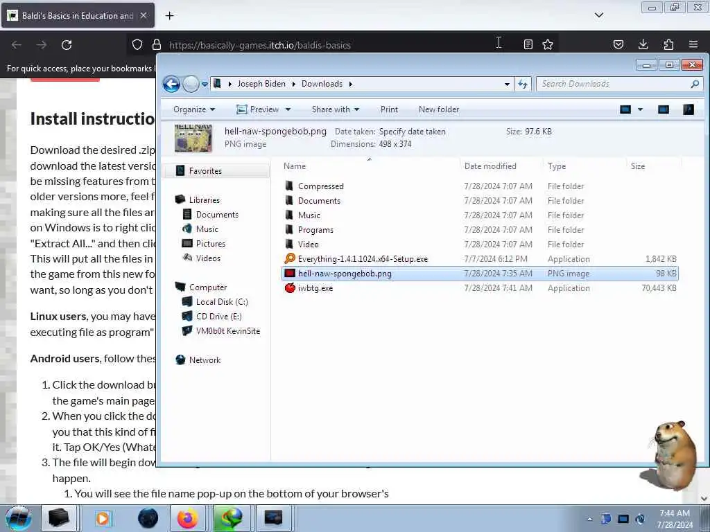Image resolution: width=710 pixels, height=532 pixels.
Task: Open Local Disk (C:) in sidebar
Action: pyautogui.click(x=222, y=302)
